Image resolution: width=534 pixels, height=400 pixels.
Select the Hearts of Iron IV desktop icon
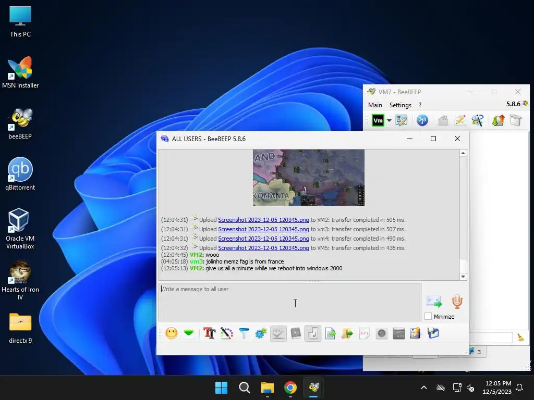[20, 280]
